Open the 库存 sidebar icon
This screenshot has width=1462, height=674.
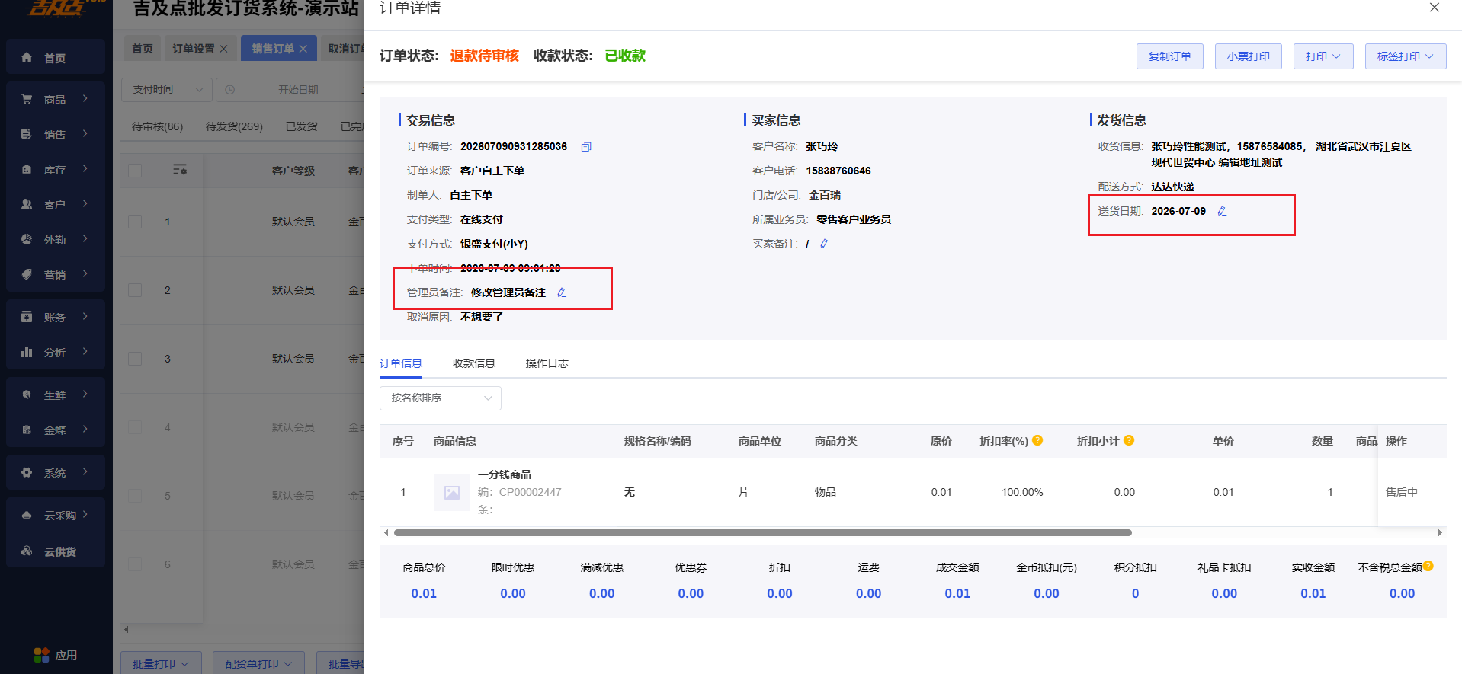[x=27, y=169]
